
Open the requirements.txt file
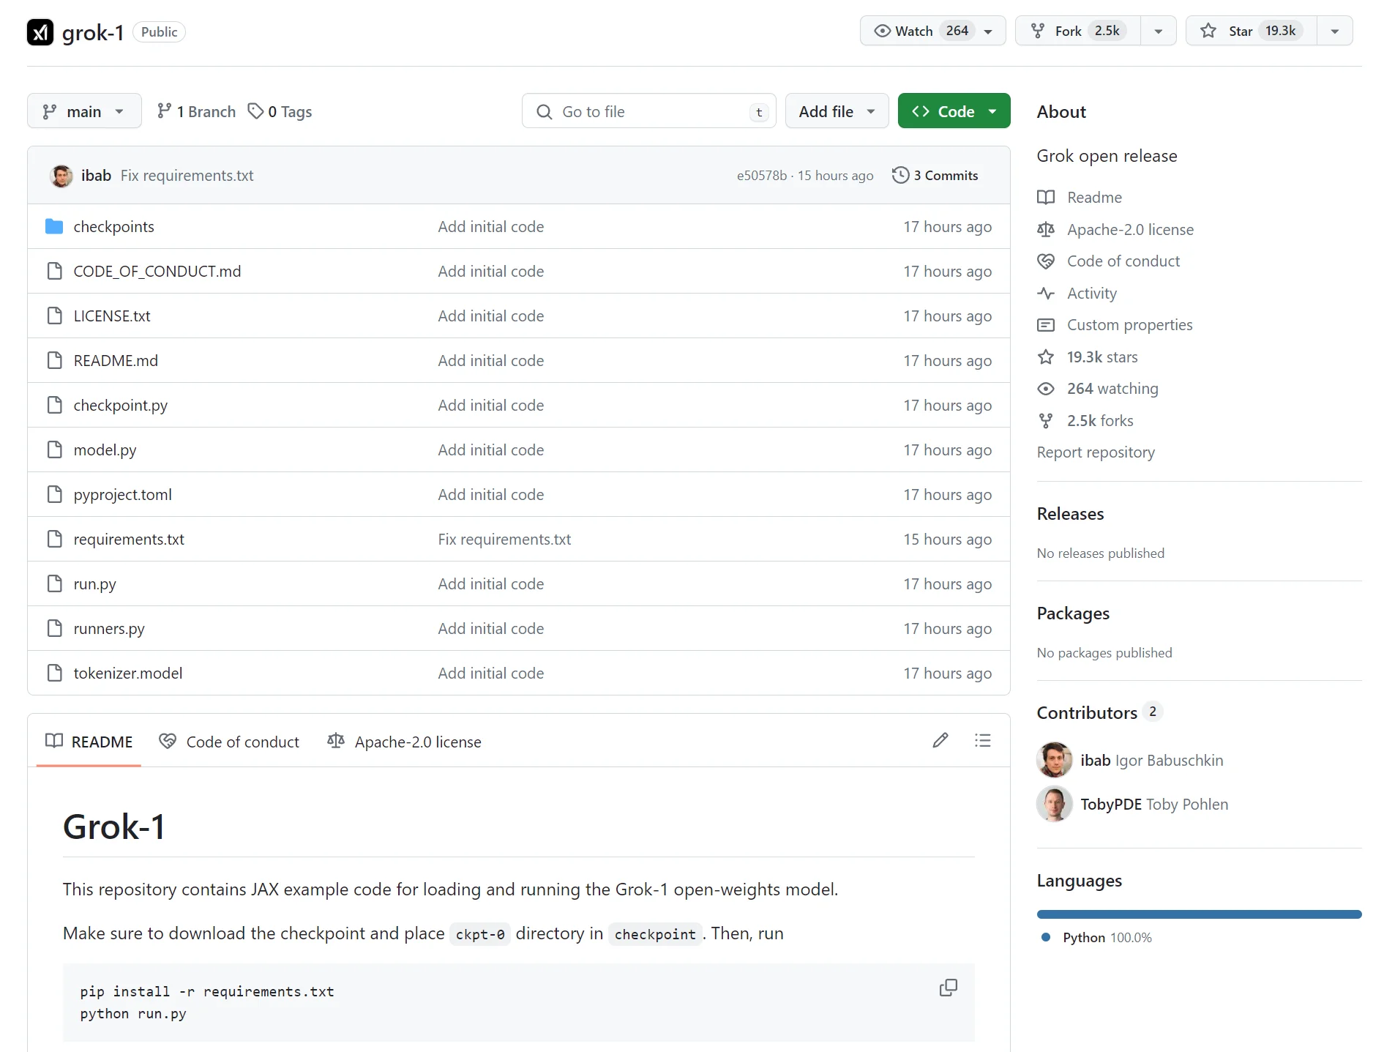coord(129,540)
